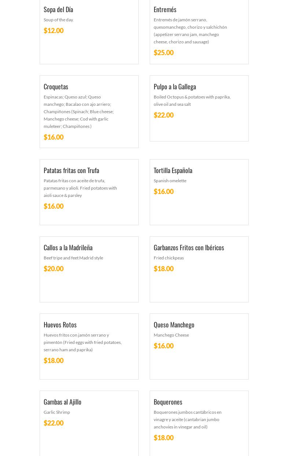Select the Entremés menu item heading
The height and width of the screenshot is (456, 288).
165,10
